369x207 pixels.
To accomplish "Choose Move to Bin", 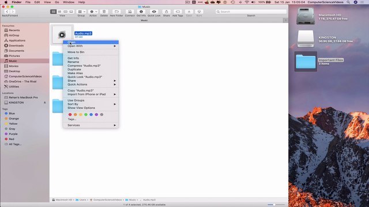I will pos(91,52).
